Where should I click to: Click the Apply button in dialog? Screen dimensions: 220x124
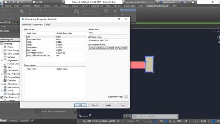(109, 105)
